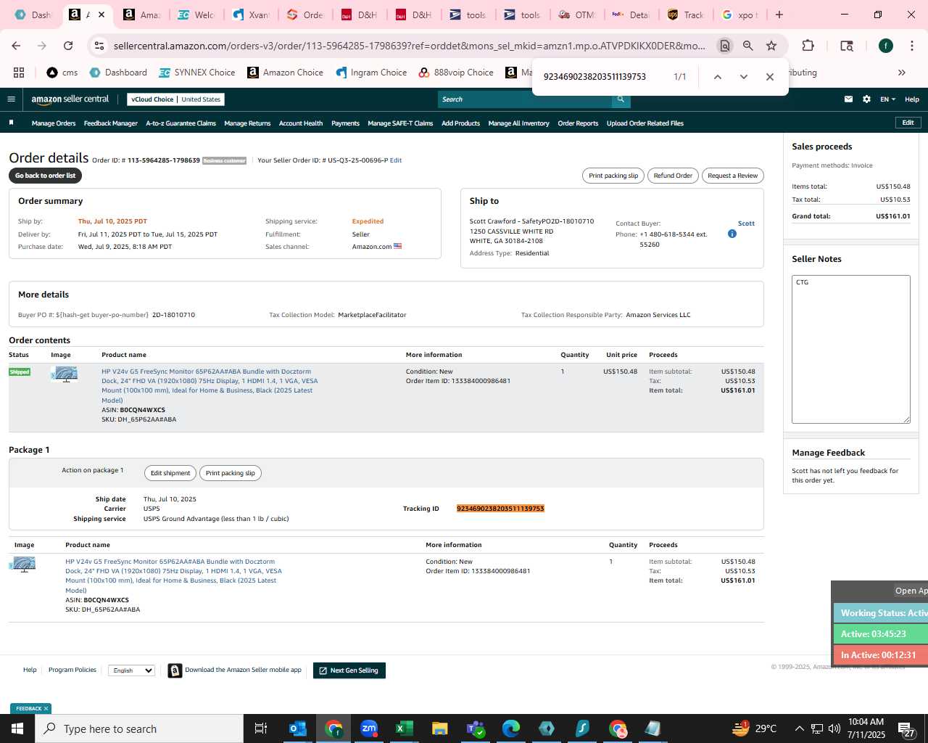
Task: Switch to the Dashboard browser tab
Action: [x=33, y=15]
